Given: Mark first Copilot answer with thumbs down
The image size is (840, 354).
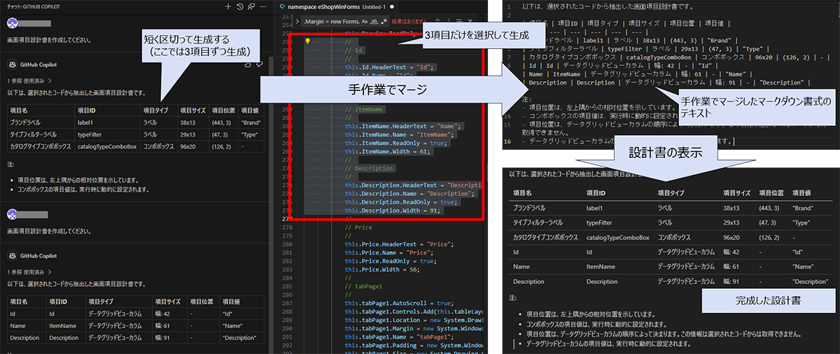Looking at the screenshot, I should point(260,64).
